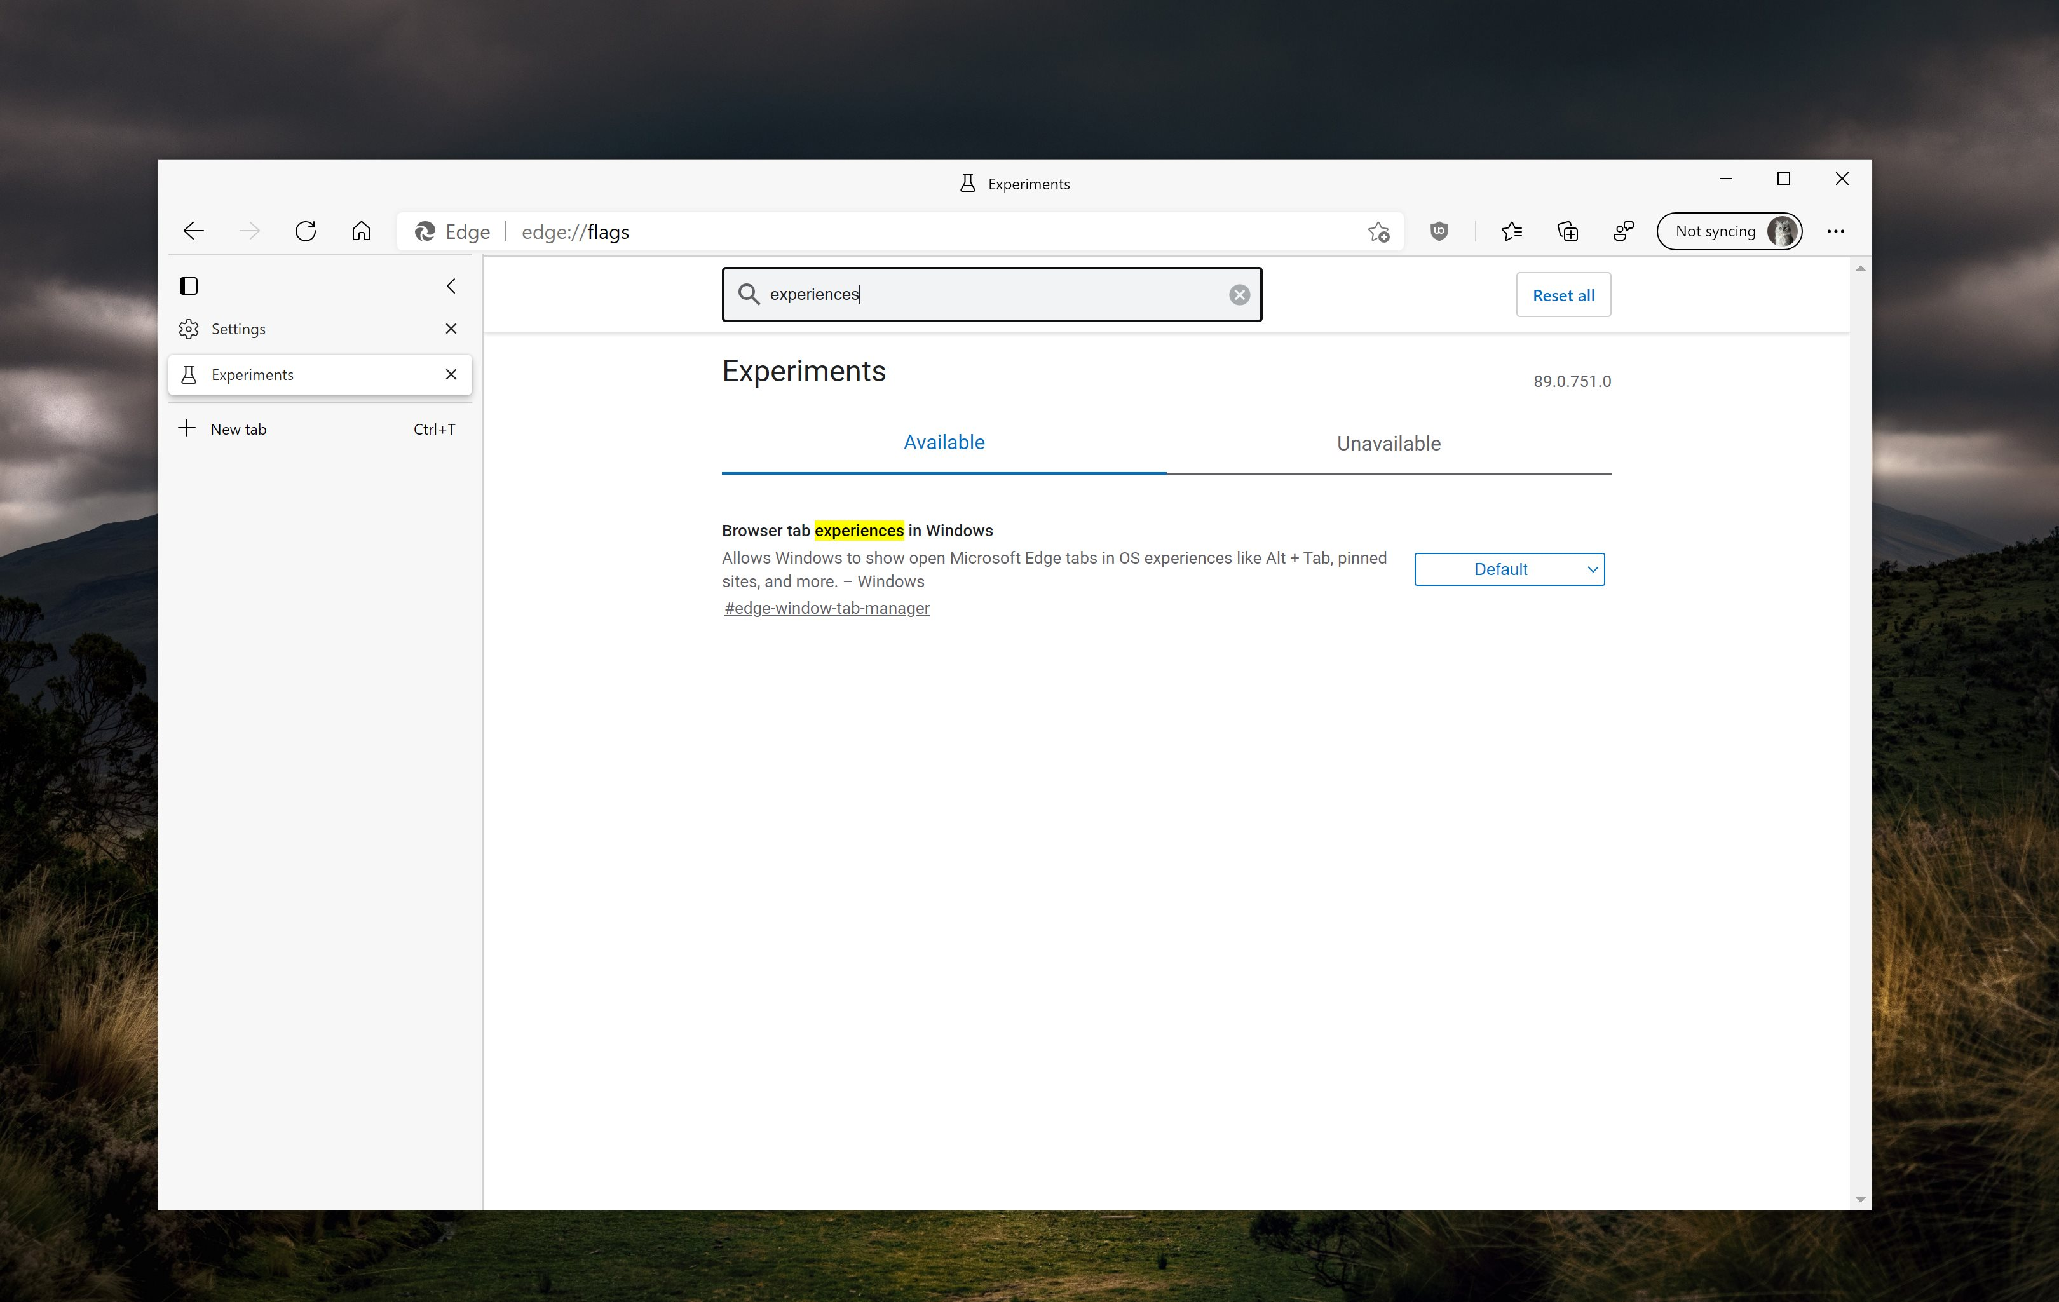Click the scrollbar down arrow
Viewport: 2059px width, 1302px height.
click(x=1859, y=1200)
